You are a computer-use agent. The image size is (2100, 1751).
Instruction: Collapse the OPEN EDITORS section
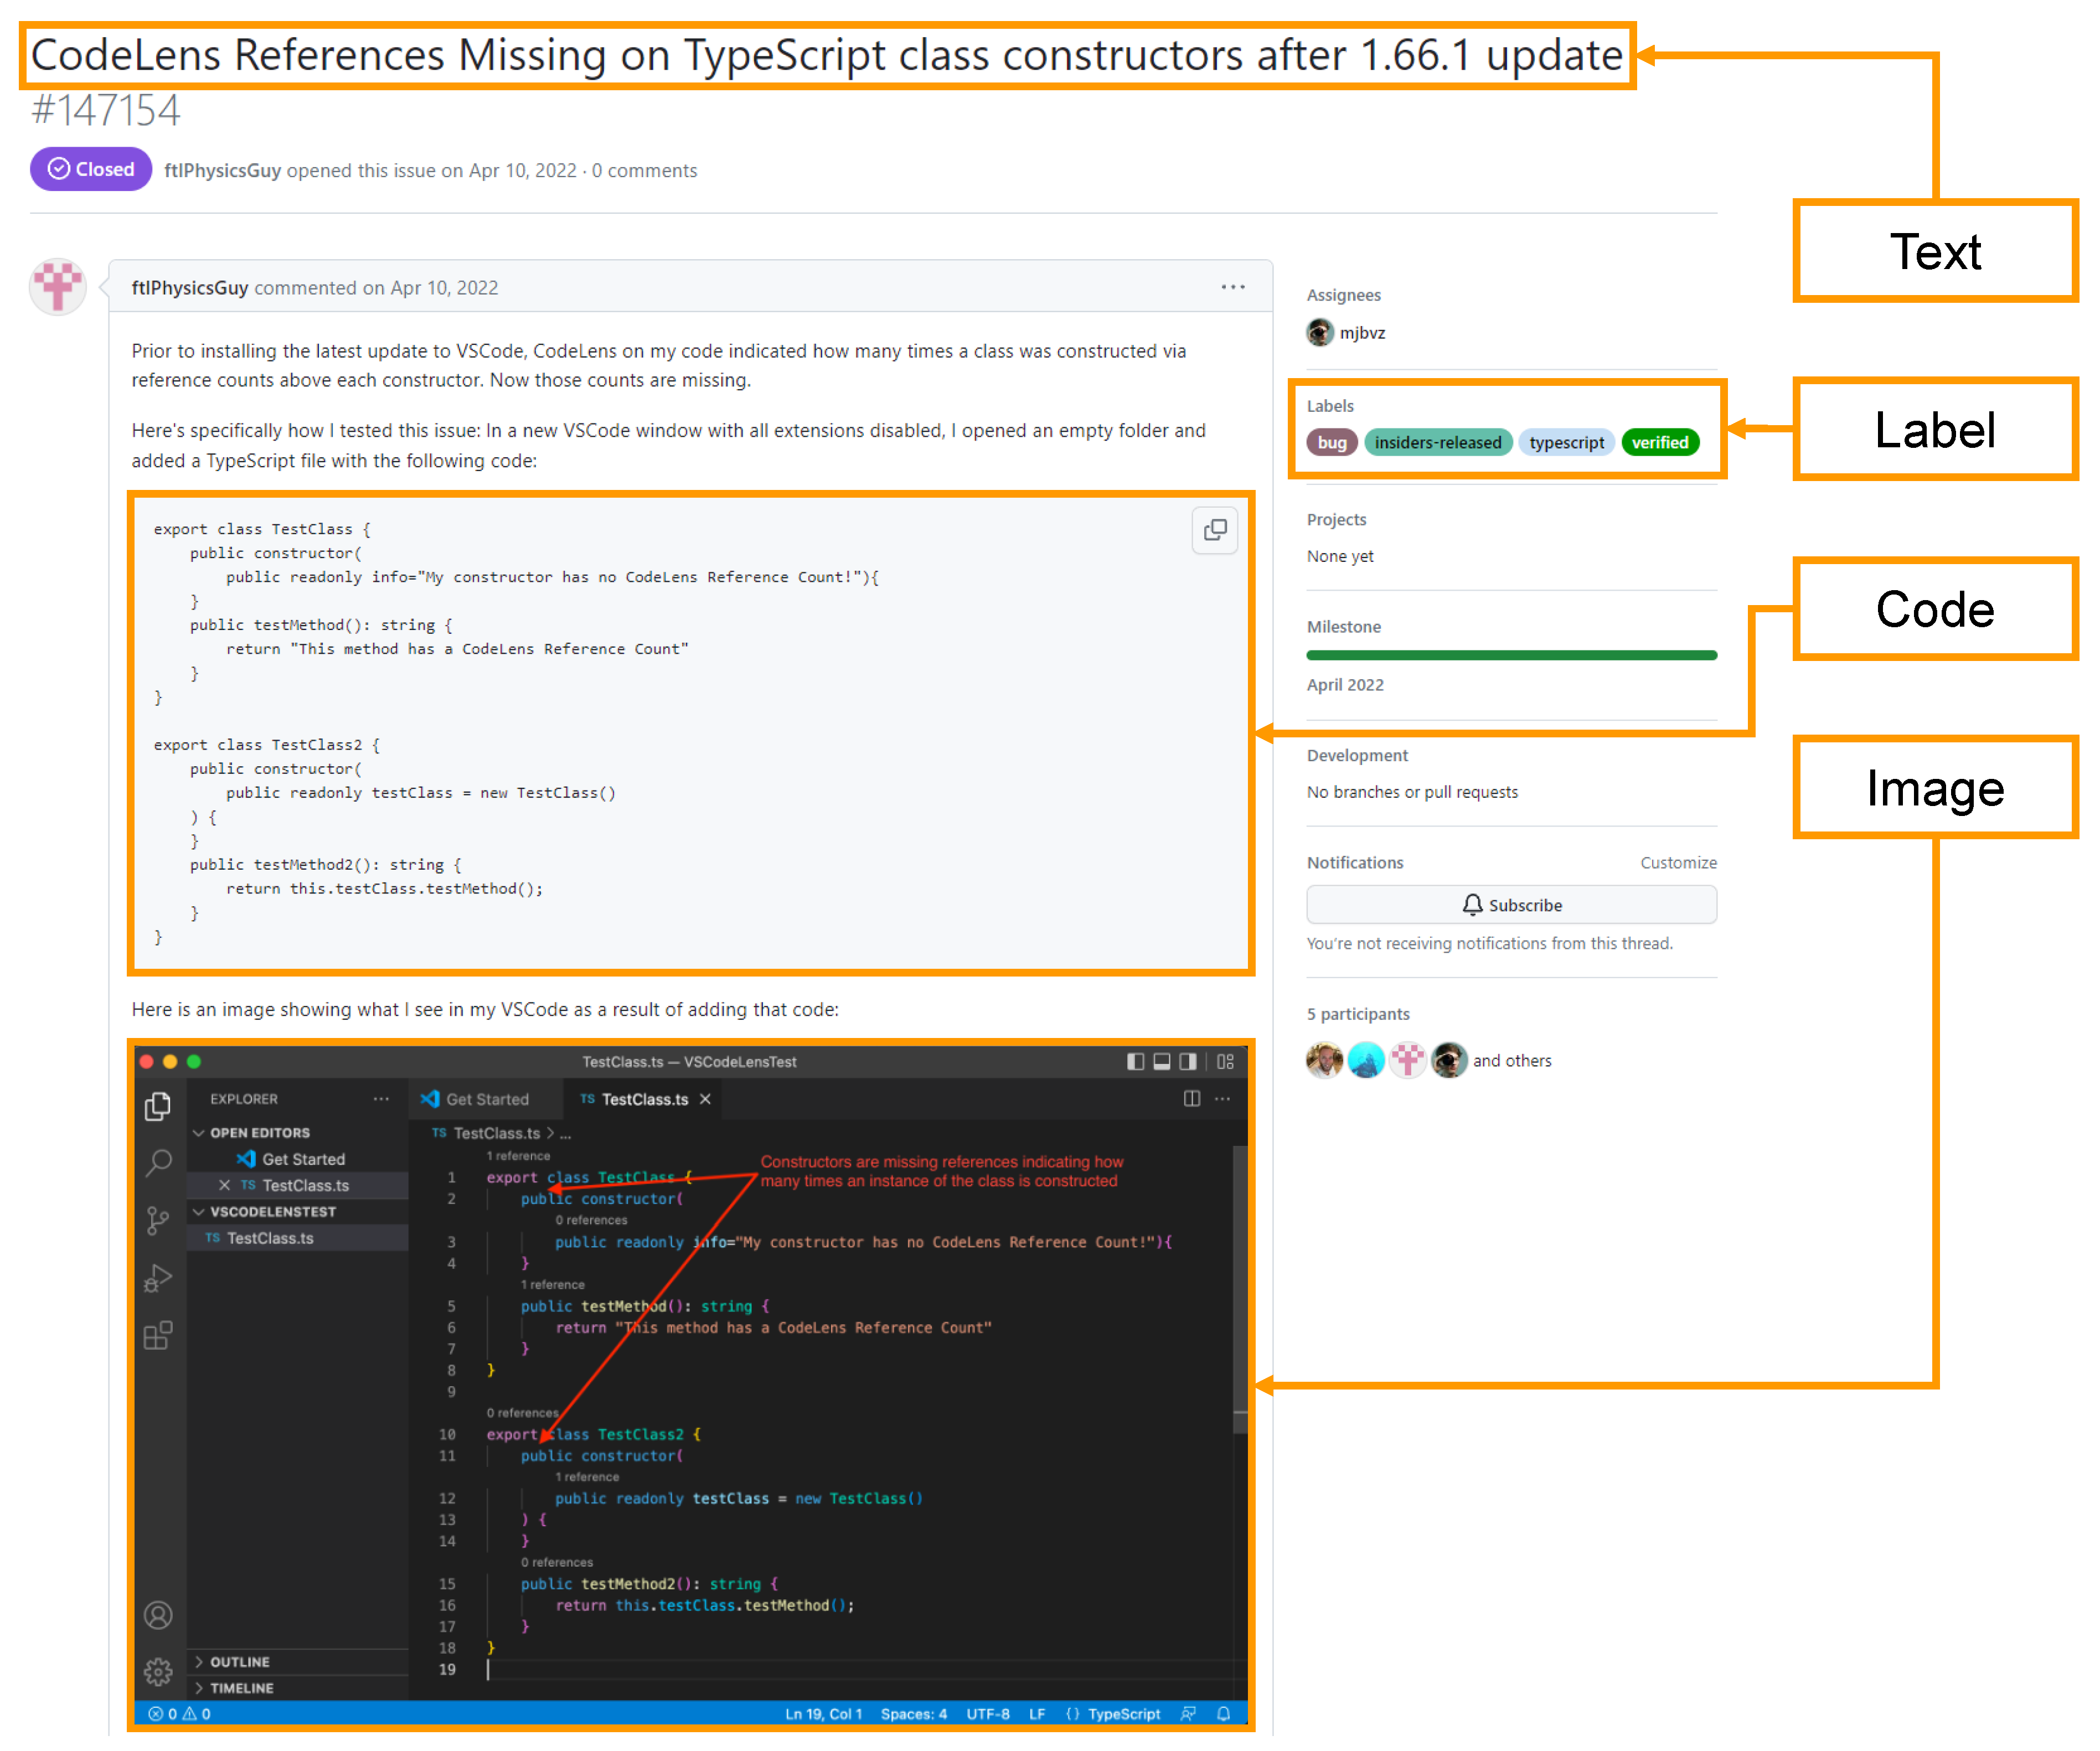[199, 1133]
